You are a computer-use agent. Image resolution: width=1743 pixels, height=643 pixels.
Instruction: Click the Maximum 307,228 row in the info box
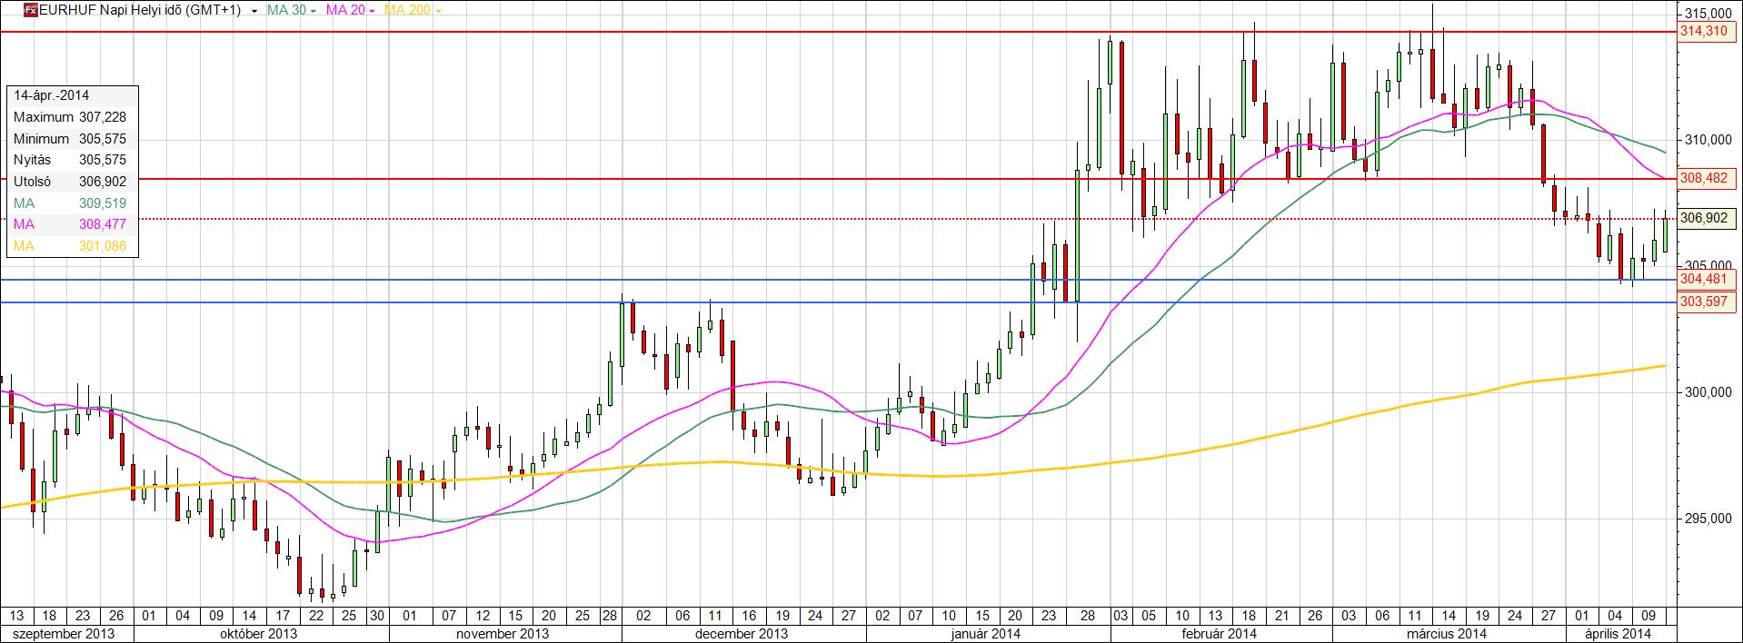click(71, 117)
